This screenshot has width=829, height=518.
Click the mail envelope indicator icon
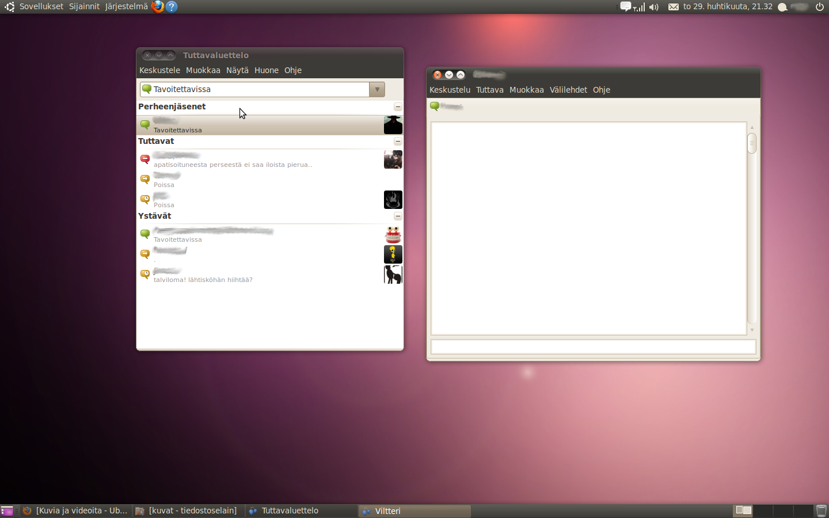tap(673, 7)
